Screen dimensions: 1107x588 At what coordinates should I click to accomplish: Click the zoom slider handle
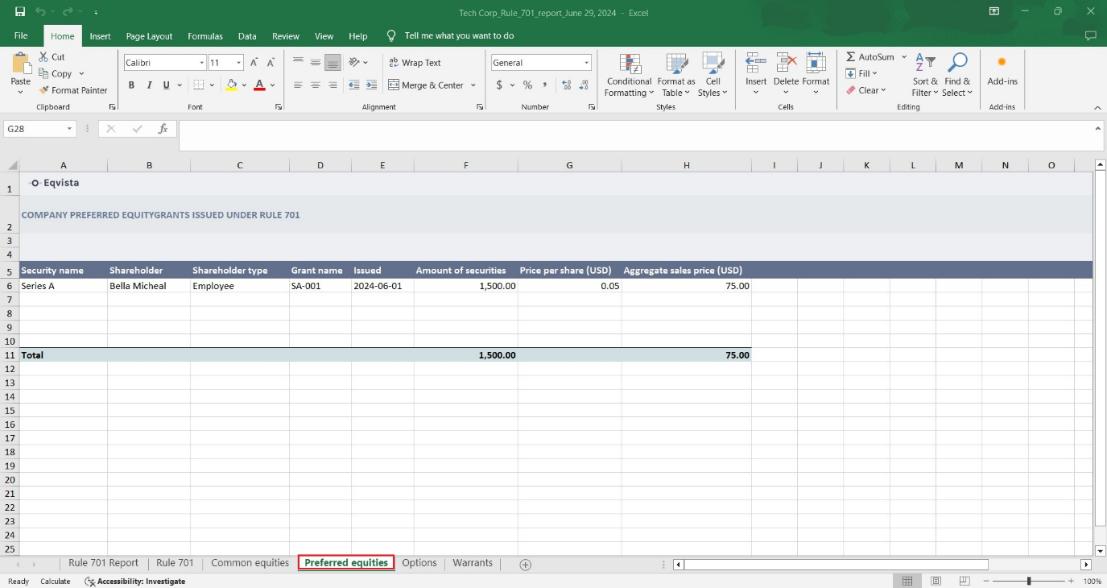point(1029,581)
